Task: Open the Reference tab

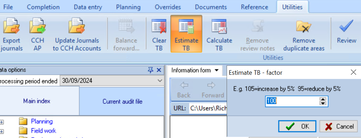Action: [254, 7]
